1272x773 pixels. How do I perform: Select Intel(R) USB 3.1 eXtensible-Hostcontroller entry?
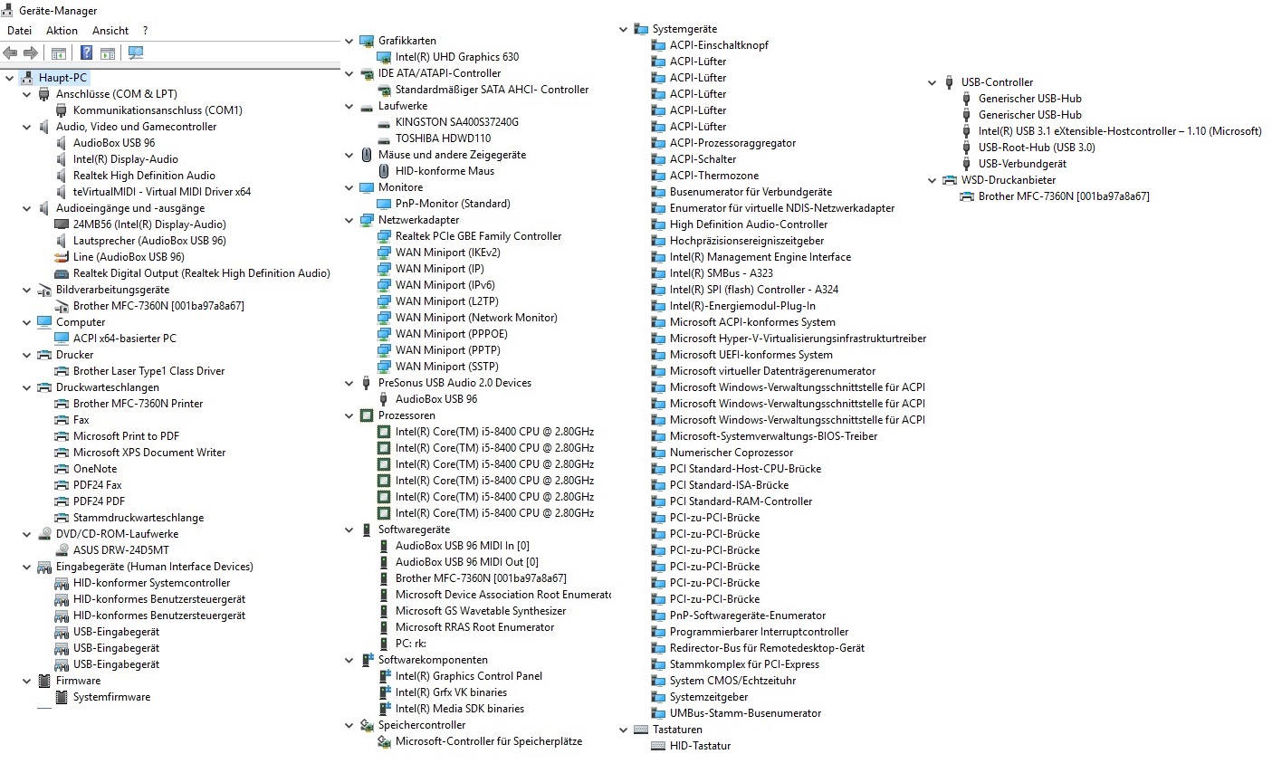coord(1120,131)
